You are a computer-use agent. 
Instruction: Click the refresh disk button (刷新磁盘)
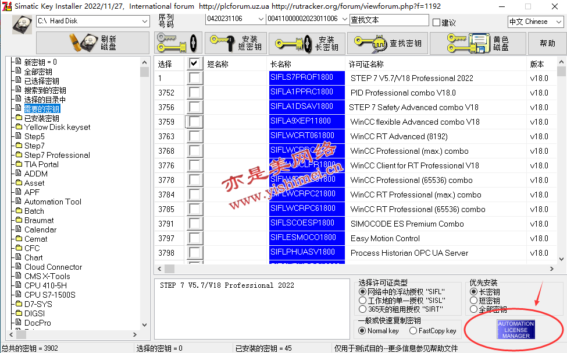pyautogui.click(x=92, y=43)
